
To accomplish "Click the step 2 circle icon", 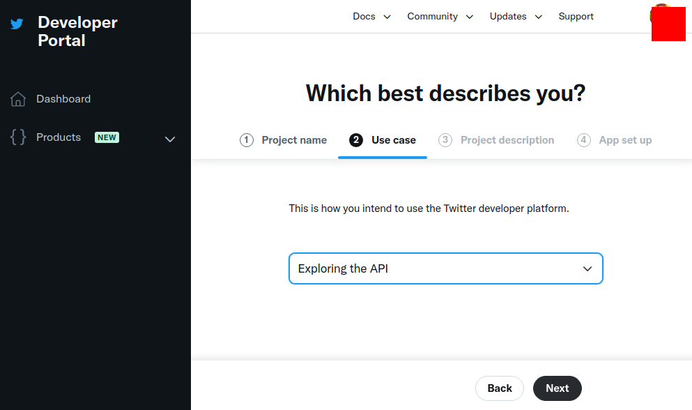I will [x=356, y=140].
